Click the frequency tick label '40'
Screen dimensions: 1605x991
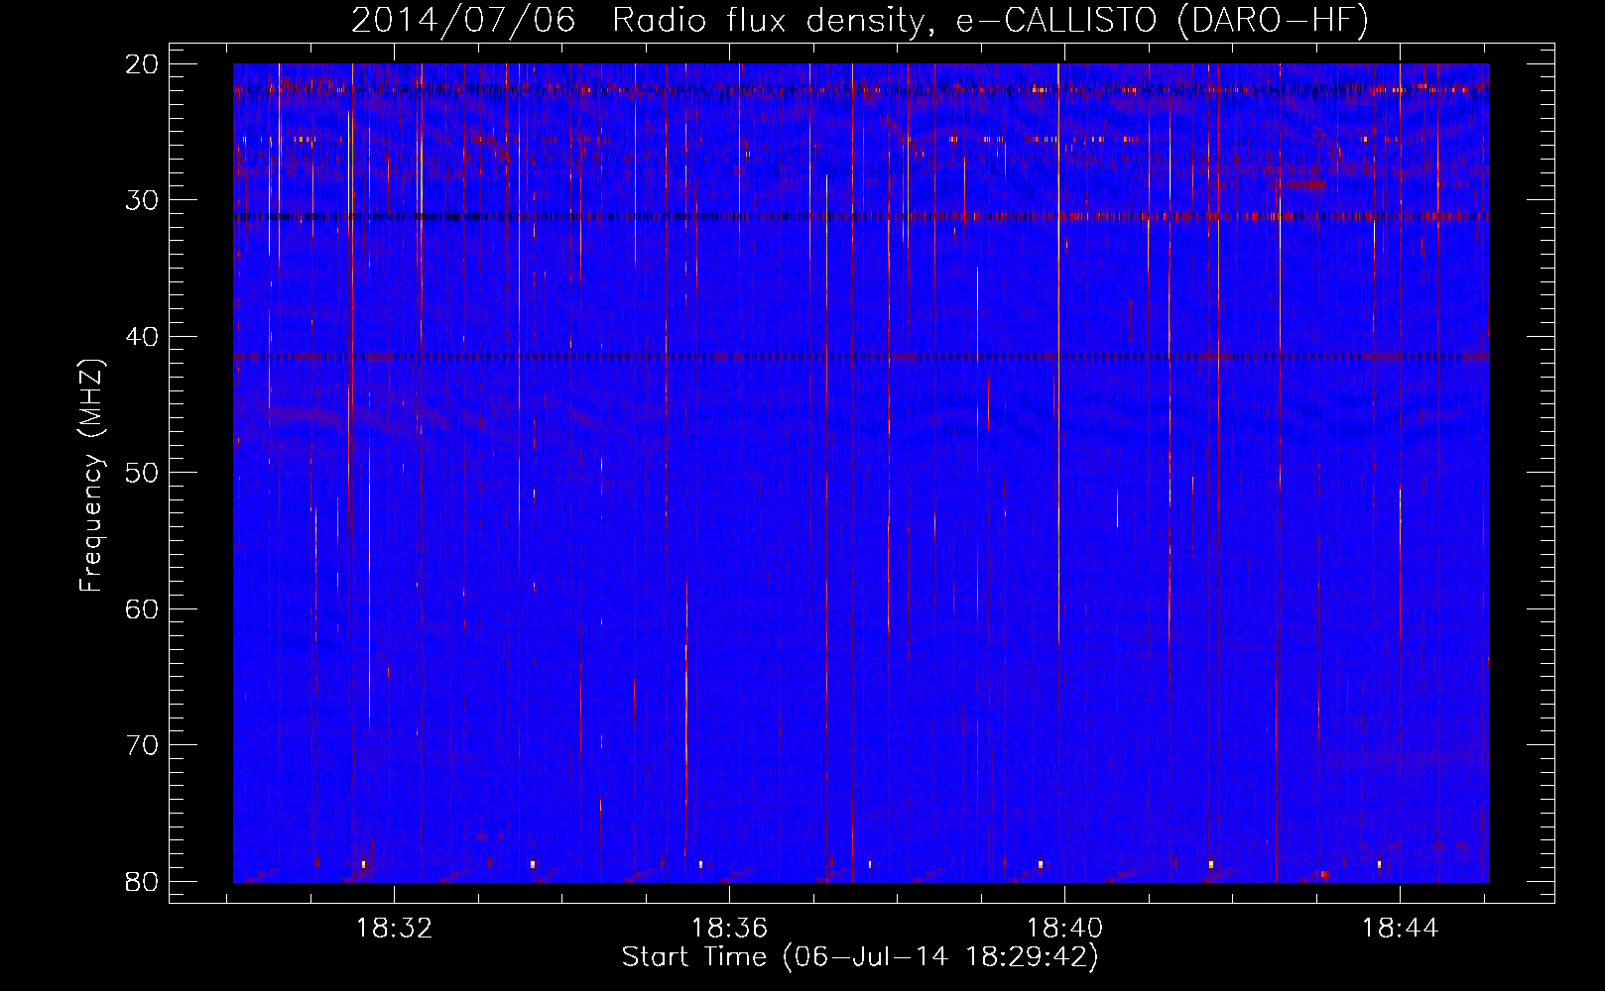coord(143,337)
